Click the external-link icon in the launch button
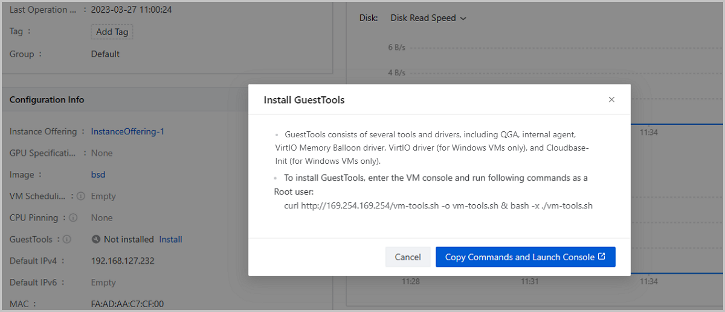Screen dimensions: 725x312 [x=601, y=257]
